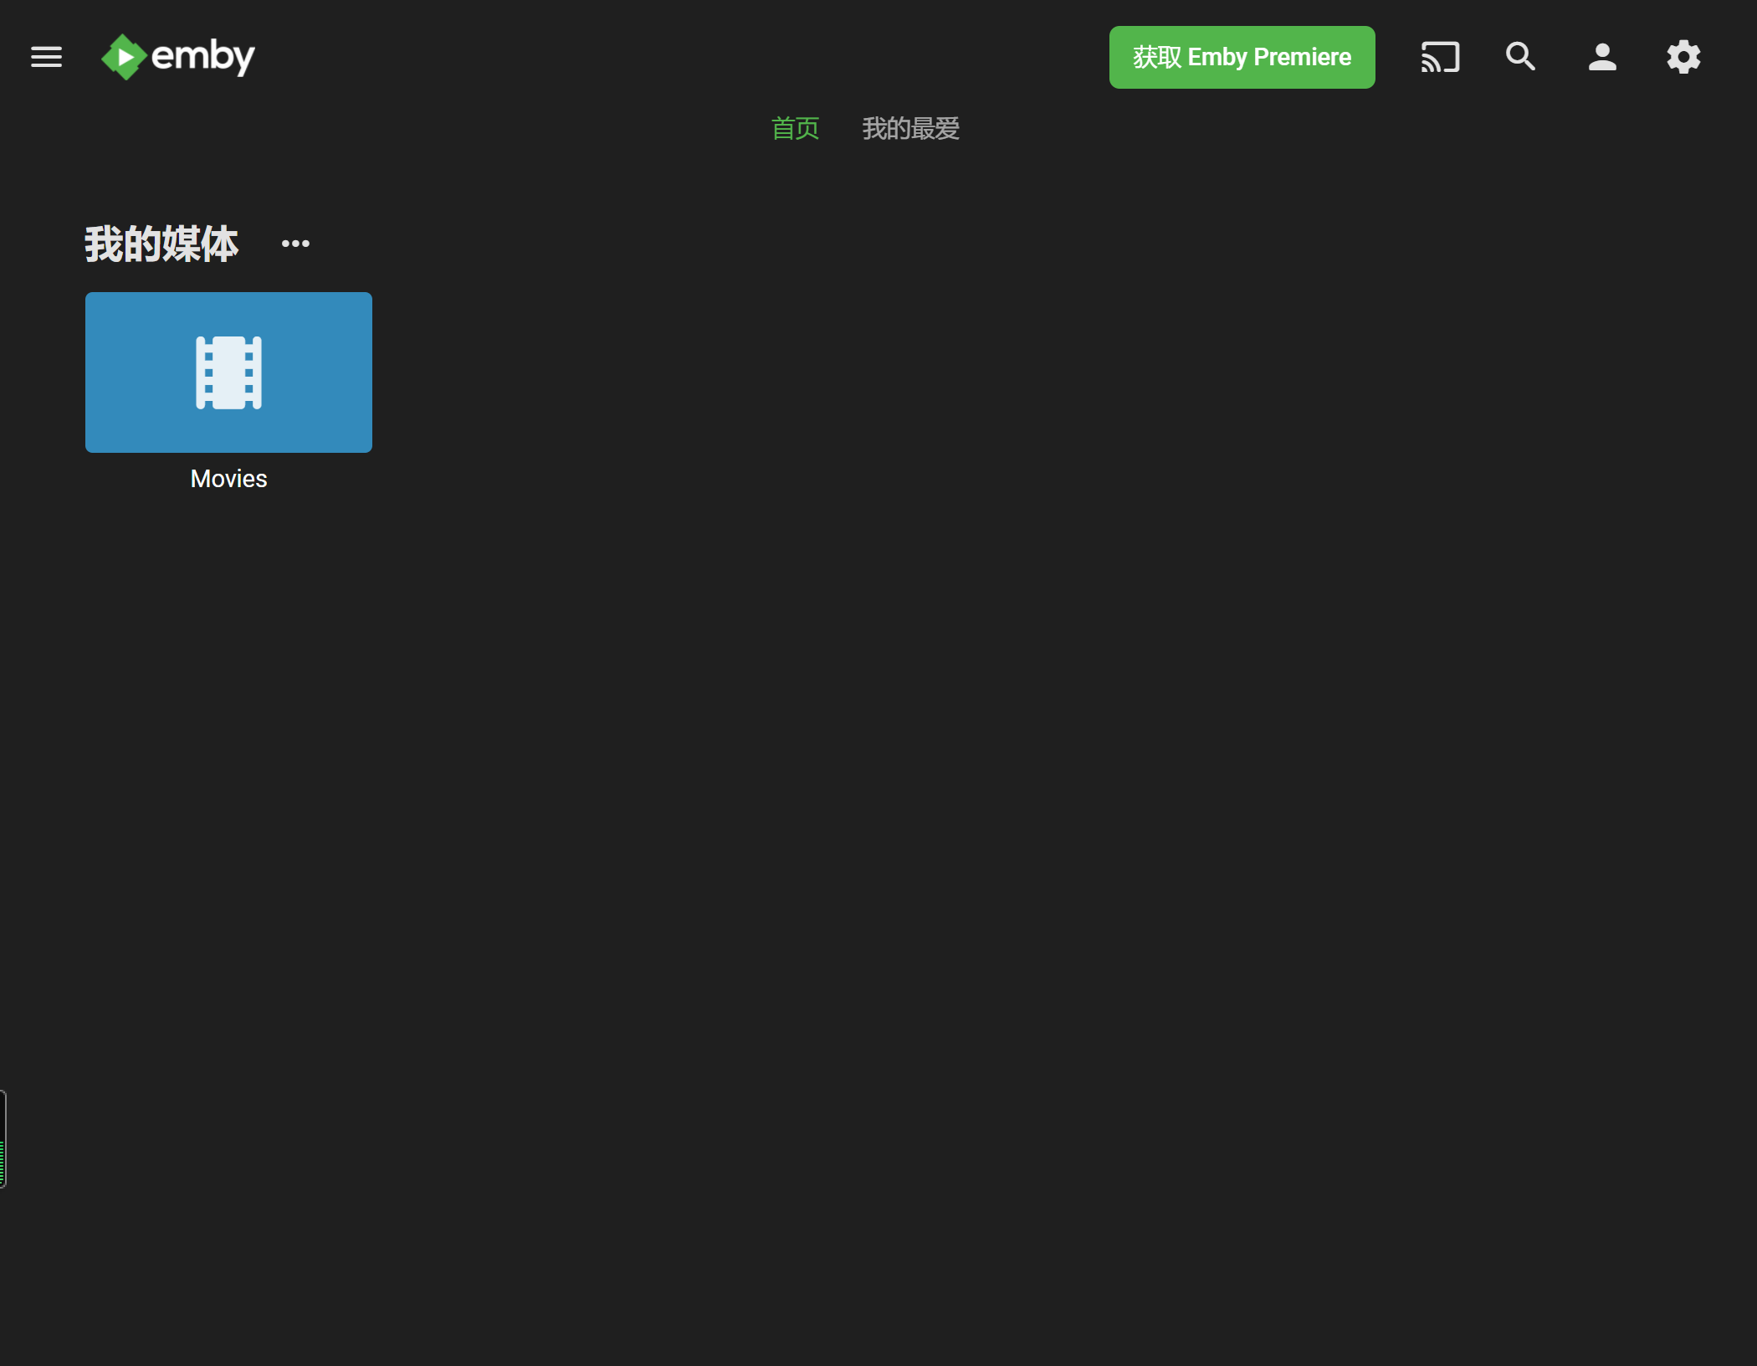This screenshot has width=1757, height=1366.
Task: Click the film strip icon on Movies tile
Action: [228, 372]
